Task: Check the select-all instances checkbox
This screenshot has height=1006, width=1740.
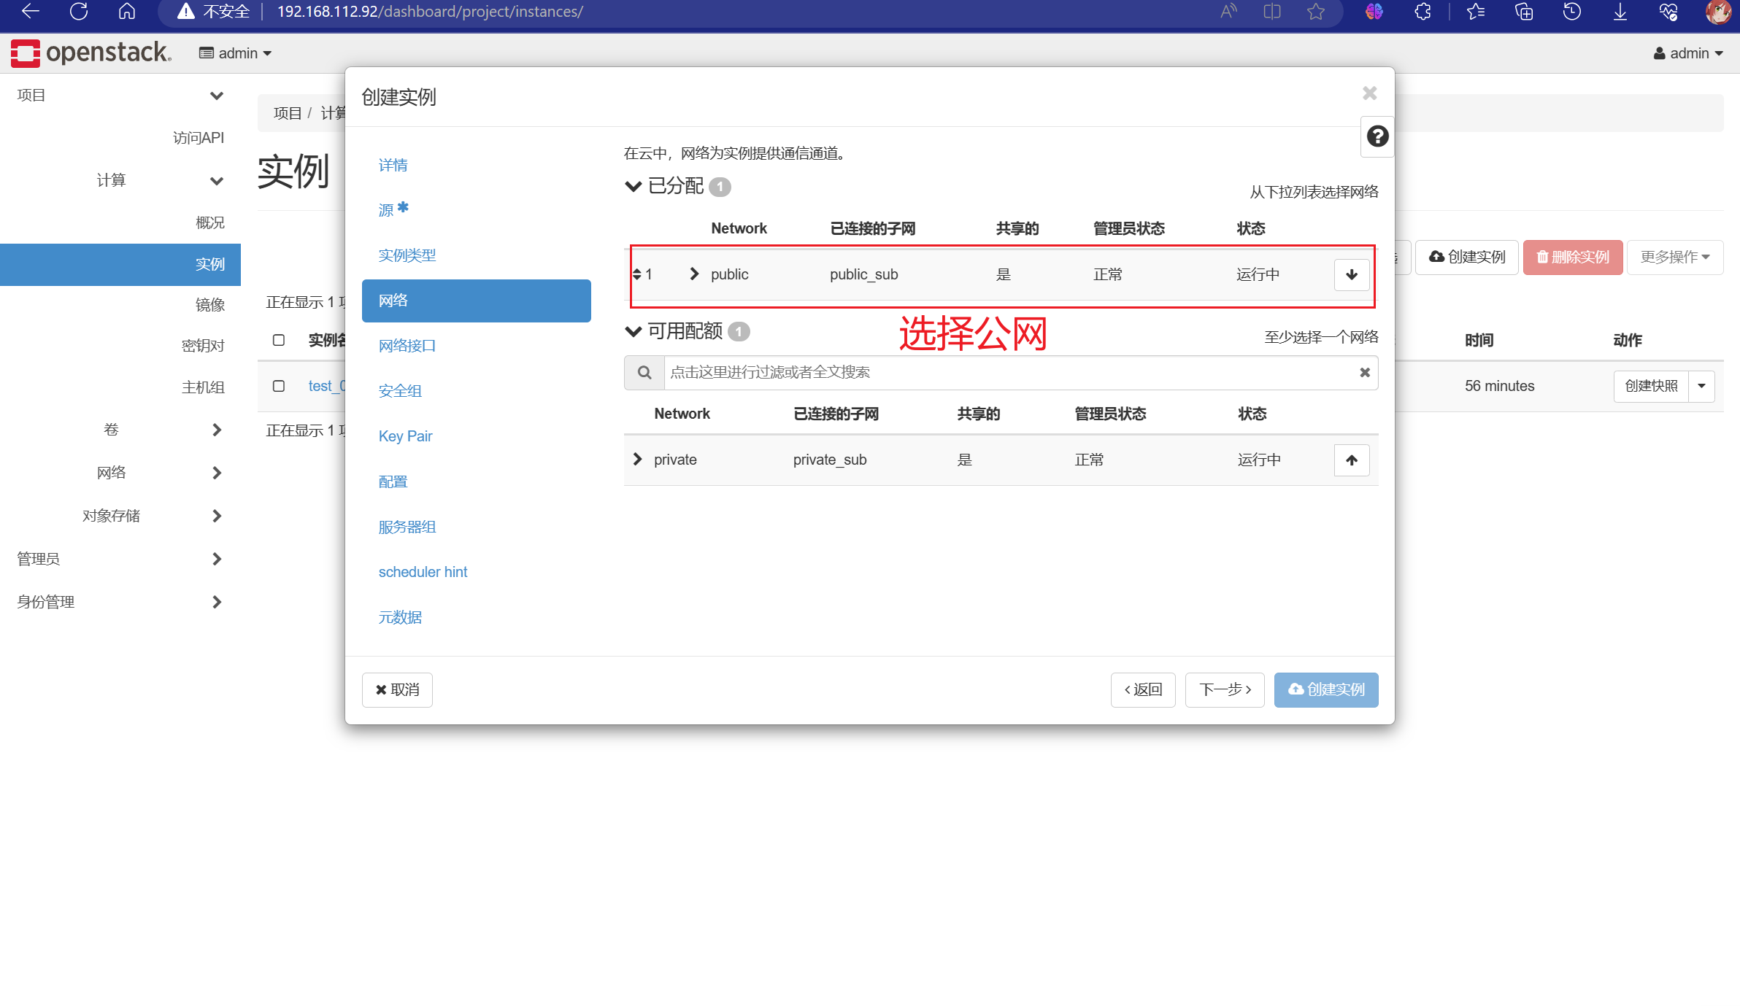Action: [x=278, y=340]
